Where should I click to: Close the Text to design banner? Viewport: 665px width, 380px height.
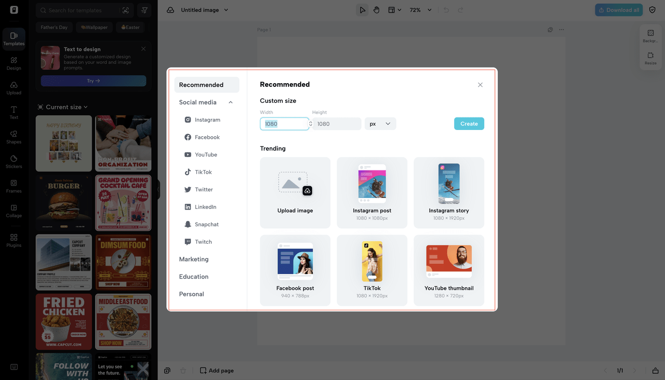tap(143, 49)
